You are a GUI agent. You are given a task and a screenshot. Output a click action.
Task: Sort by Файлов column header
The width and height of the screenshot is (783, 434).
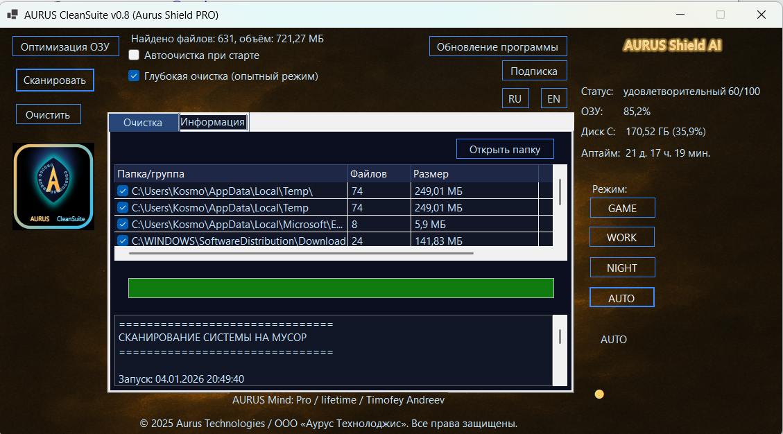(379, 174)
